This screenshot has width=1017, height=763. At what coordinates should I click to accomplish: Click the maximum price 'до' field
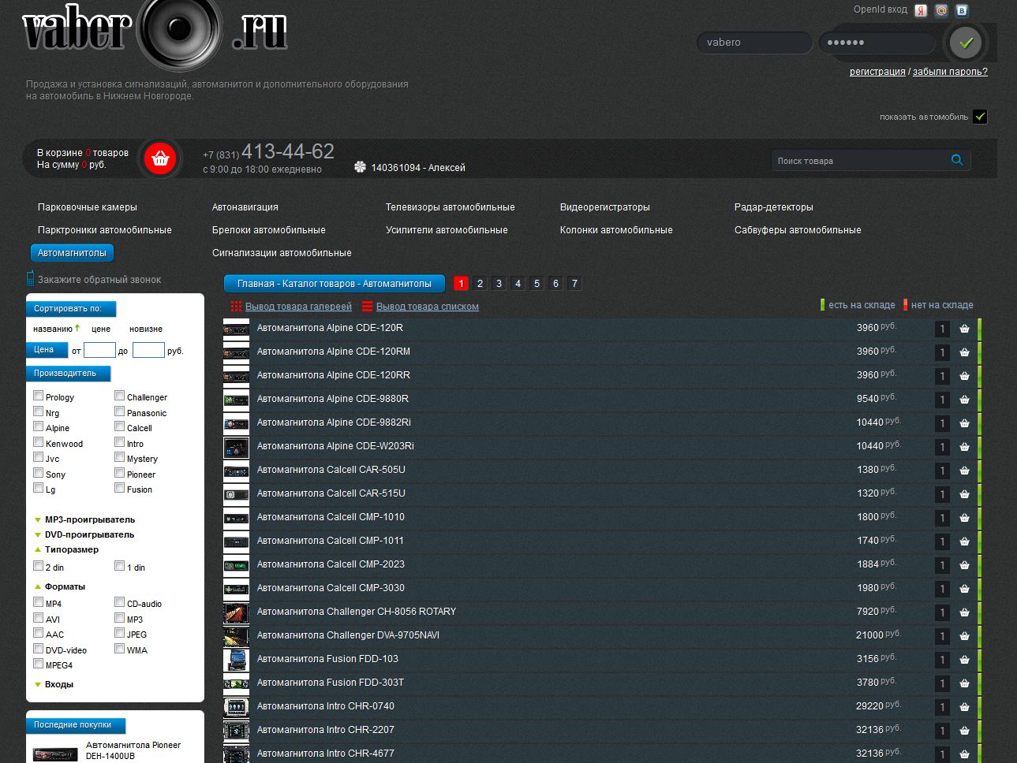pyautogui.click(x=148, y=350)
